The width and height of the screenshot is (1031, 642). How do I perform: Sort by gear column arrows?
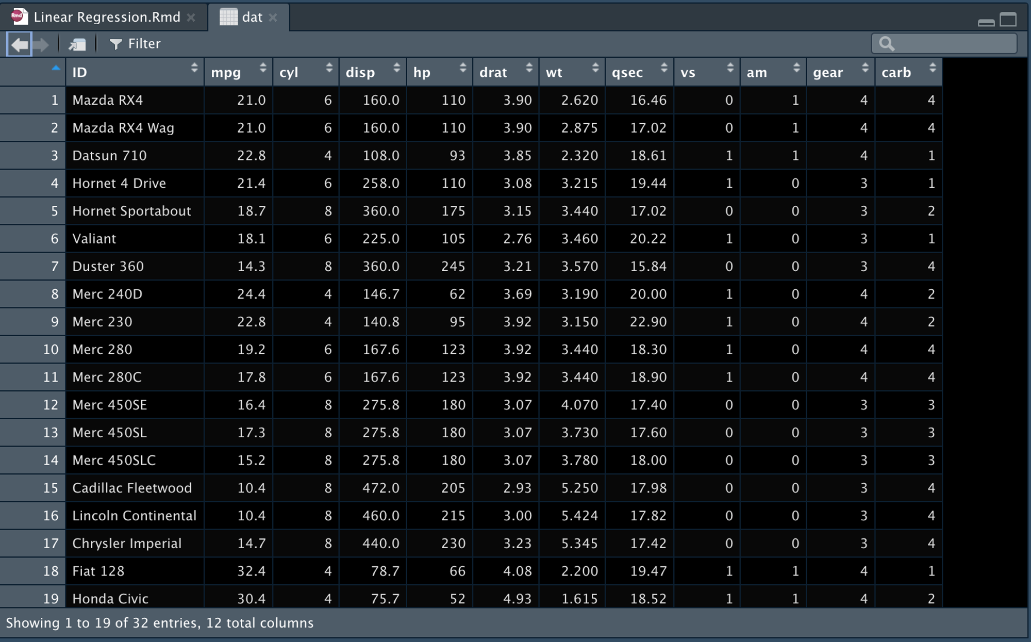point(865,67)
